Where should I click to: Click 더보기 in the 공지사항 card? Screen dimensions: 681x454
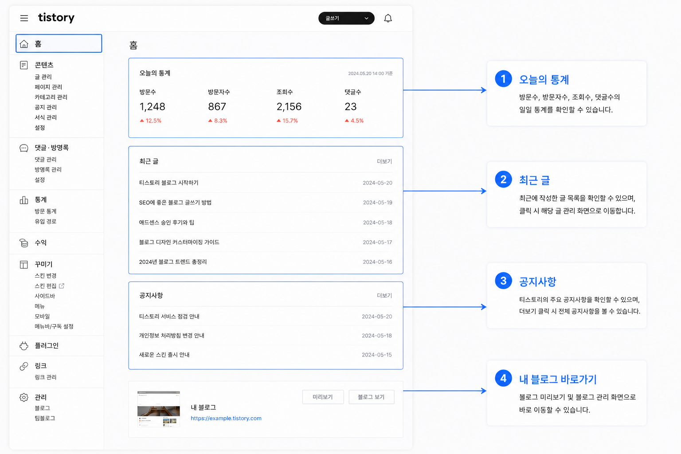coord(384,295)
